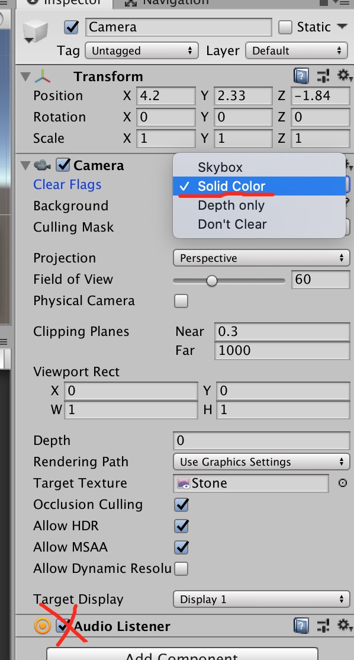Viewport: 354px width, 660px height.
Task: Open the Tag dropdown showing Untagged
Action: coord(141,50)
